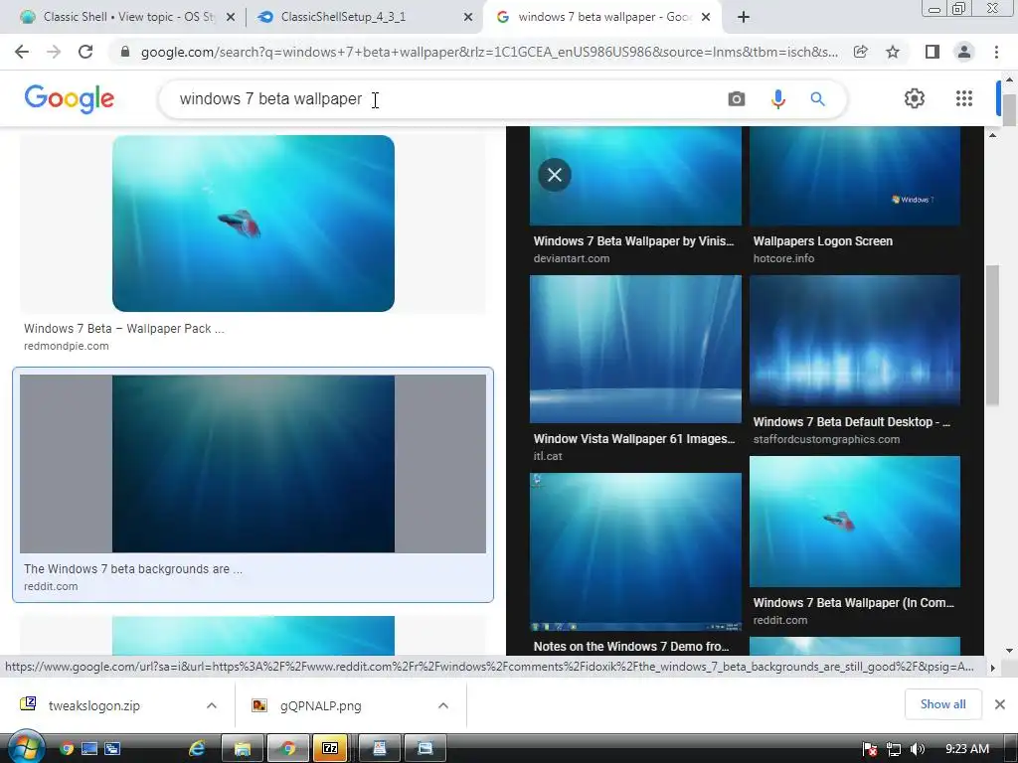Reload the current page
The width and height of the screenshot is (1018, 763).
point(85,52)
